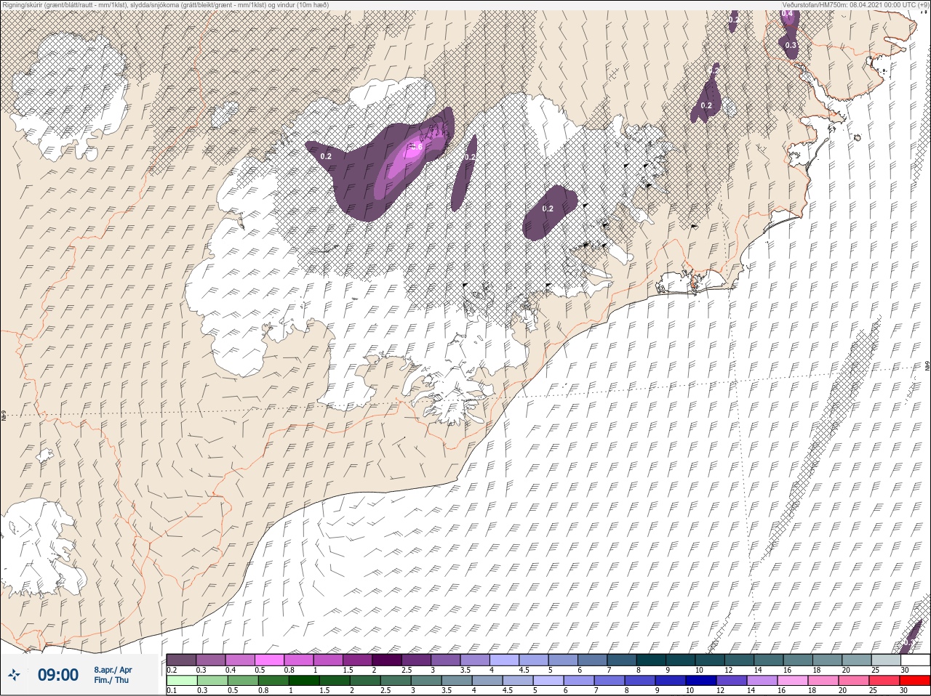
Task: Click the 0.4 precipitation label on the map
Action: 787,13
